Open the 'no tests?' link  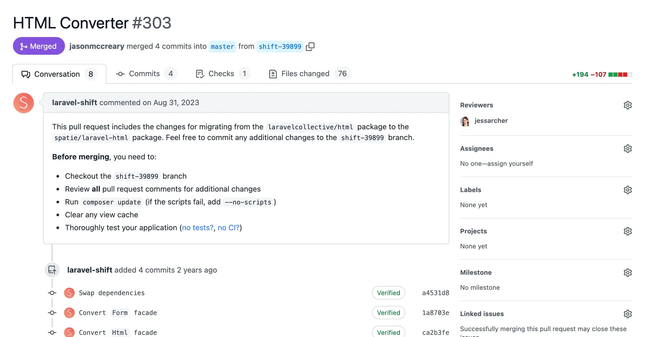[x=197, y=228]
